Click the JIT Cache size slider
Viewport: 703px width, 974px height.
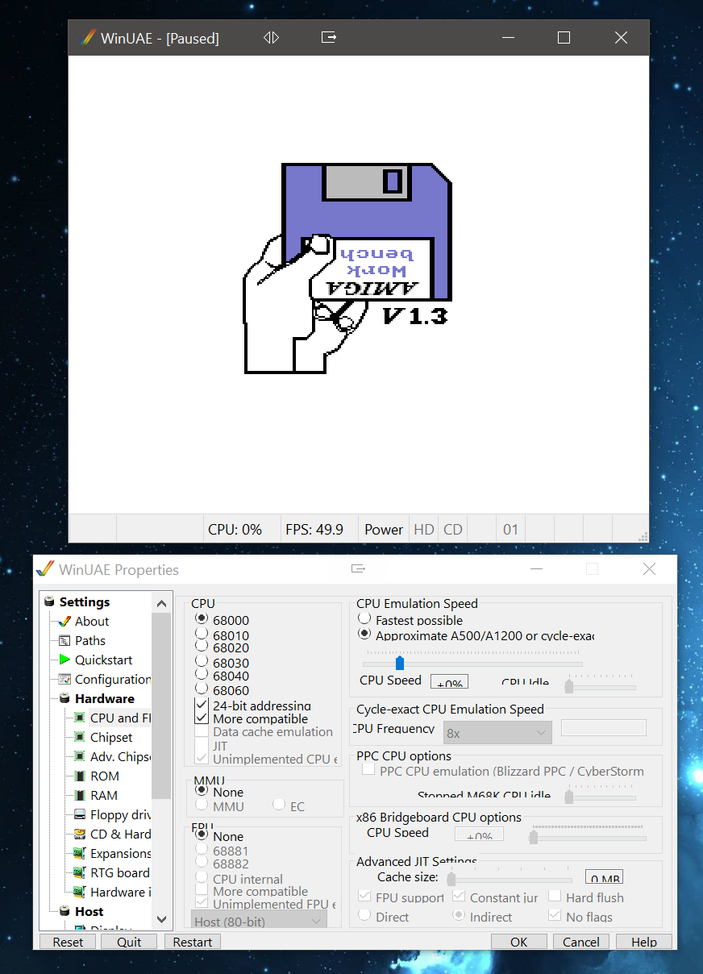tap(451, 877)
